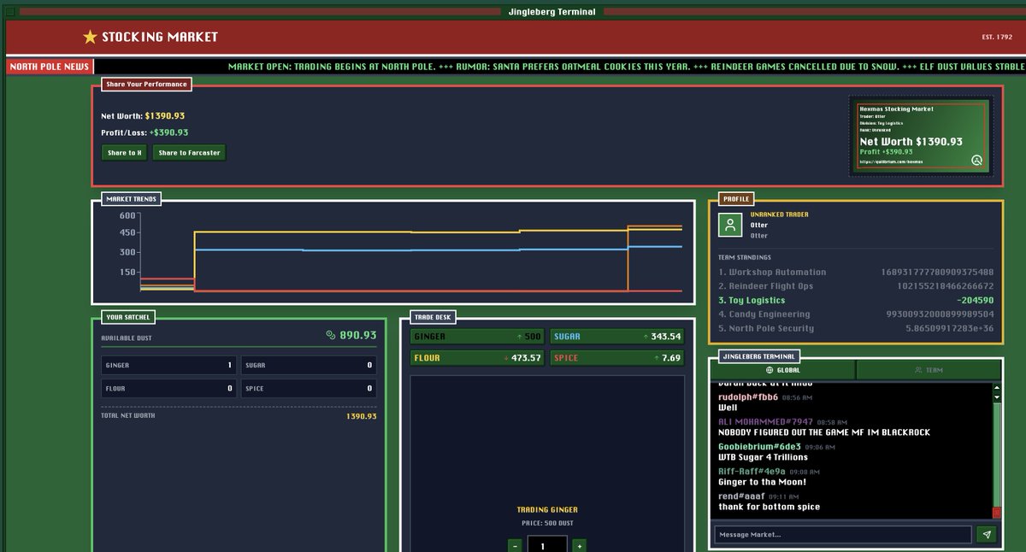Viewport: 1026px width, 552px height.
Task: Select the SUGAR trade ticker
Action: coord(616,337)
